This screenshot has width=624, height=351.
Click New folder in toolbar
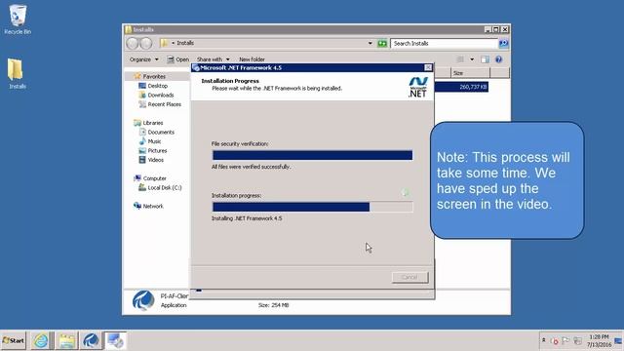[252, 59]
